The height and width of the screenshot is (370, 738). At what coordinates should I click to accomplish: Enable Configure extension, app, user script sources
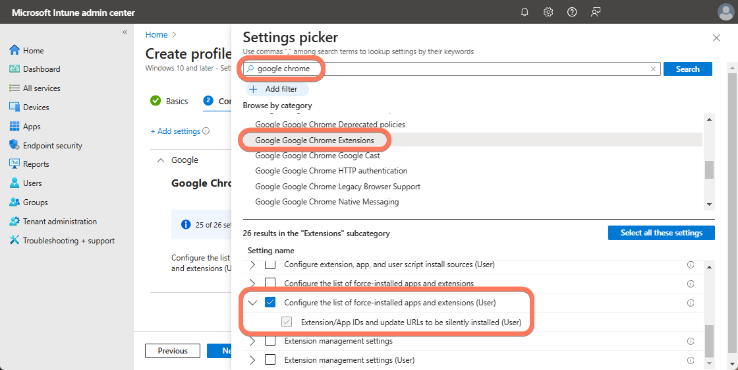pos(270,264)
